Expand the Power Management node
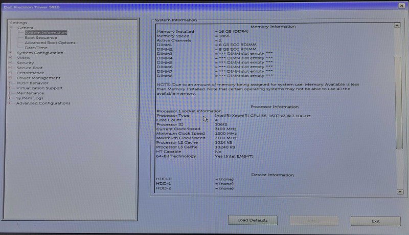This screenshot has width=409, height=235. [x=10, y=78]
